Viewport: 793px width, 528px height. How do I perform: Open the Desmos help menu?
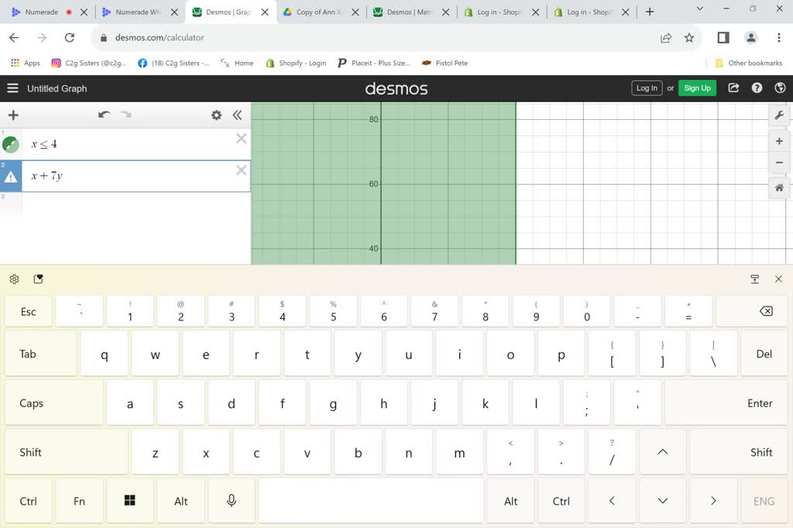coord(757,88)
